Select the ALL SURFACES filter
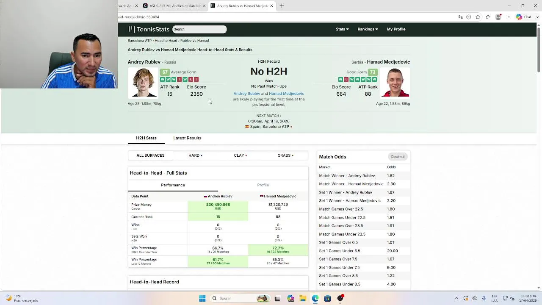 point(150,155)
